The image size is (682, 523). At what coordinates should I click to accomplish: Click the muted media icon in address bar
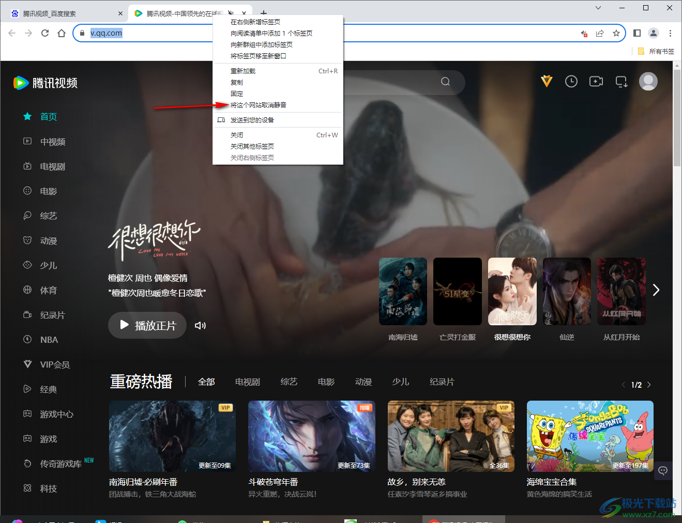click(584, 34)
